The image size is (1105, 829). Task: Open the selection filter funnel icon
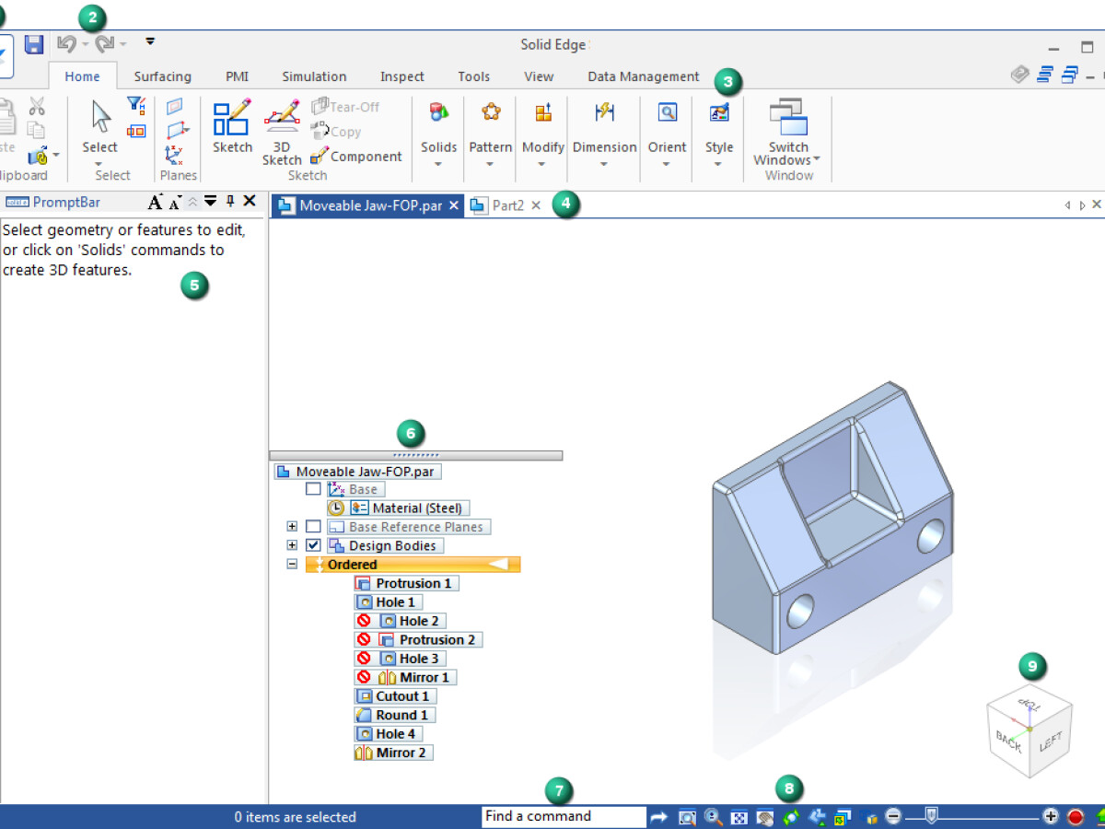tap(135, 106)
